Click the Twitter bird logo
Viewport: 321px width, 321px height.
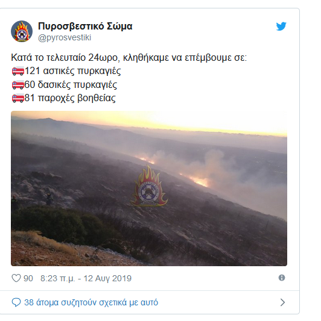[x=281, y=26]
